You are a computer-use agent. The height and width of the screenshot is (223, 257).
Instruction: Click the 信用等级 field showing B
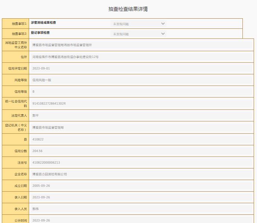pyautogui.click(x=141, y=92)
